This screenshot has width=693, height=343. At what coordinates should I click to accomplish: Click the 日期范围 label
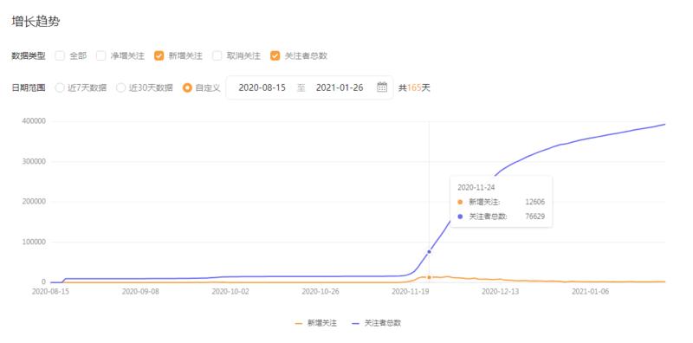pos(29,87)
